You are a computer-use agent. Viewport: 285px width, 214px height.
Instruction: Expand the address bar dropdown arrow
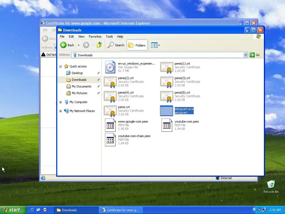tap(245, 55)
